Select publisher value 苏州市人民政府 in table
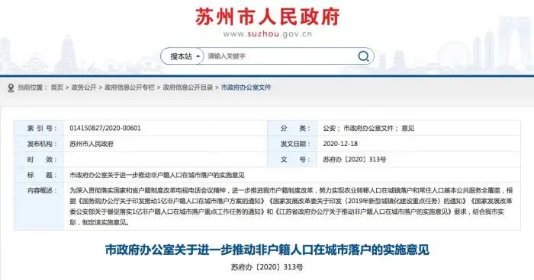 coord(92,144)
